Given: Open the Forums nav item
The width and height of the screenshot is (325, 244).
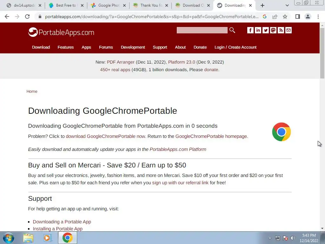Looking at the screenshot, I should pos(106,47).
